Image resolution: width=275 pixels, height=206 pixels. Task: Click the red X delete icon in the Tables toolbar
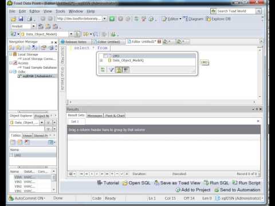[x=27, y=142]
